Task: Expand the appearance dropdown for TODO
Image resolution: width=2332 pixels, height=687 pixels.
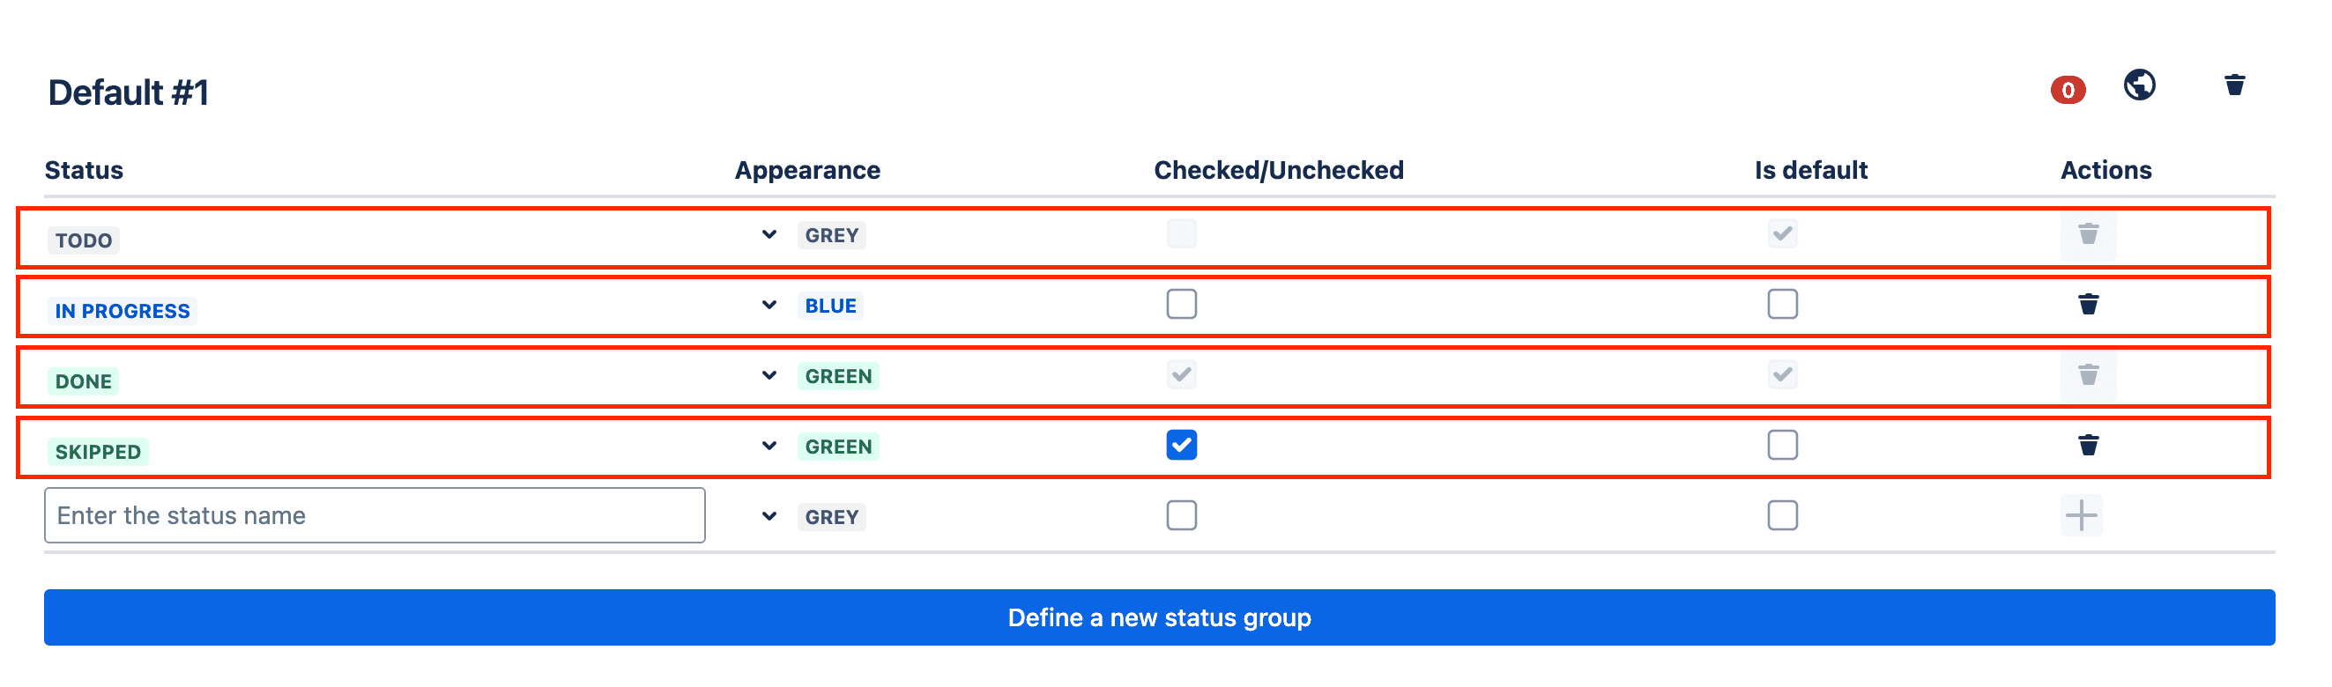Action: click(769, 234)
